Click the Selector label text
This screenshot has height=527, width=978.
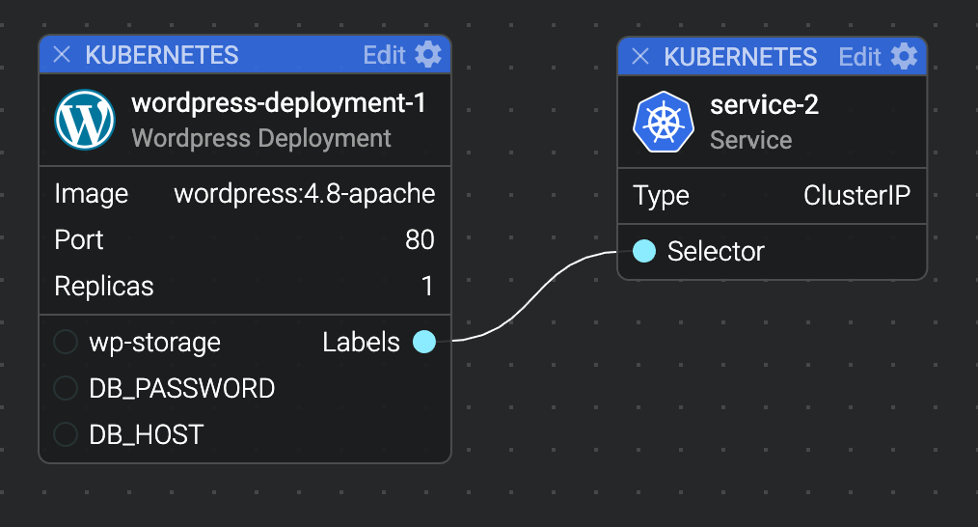click(716, 252)
